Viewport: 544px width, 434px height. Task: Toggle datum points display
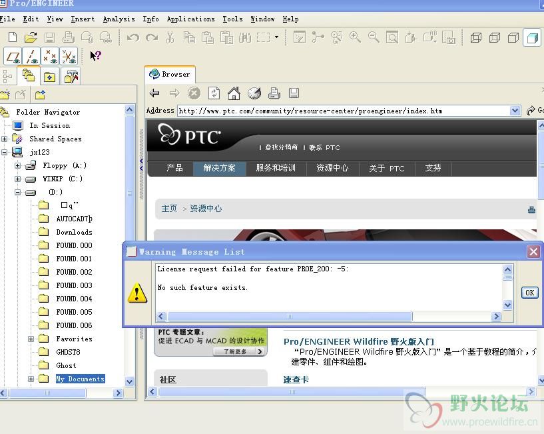coord(51,56)
